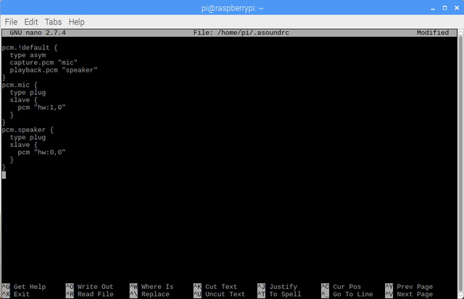Click the 'Modified' status text
This screenshot has width=464, height=299.
pos(433,33)
